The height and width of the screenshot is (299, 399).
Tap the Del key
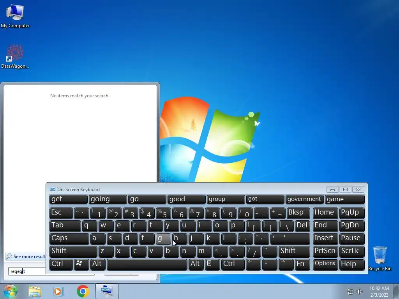[x=302, y=226]
